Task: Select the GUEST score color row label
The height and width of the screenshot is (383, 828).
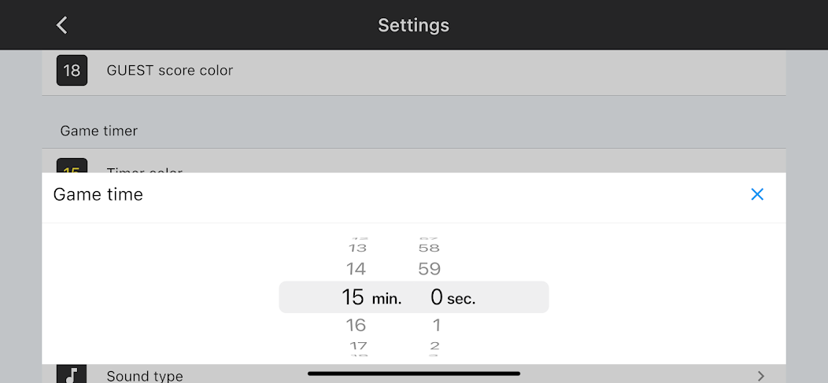Action: [170, 71]
